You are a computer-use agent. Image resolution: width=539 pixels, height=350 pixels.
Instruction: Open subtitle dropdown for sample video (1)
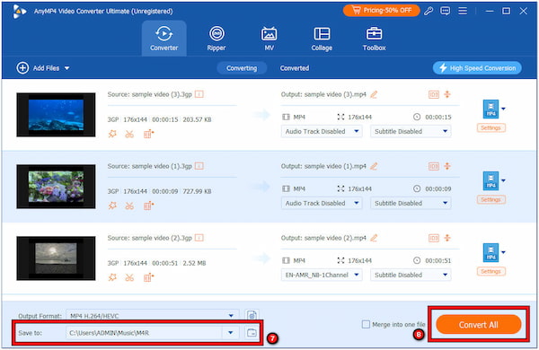pyautogui.click(x=411, y=203)
